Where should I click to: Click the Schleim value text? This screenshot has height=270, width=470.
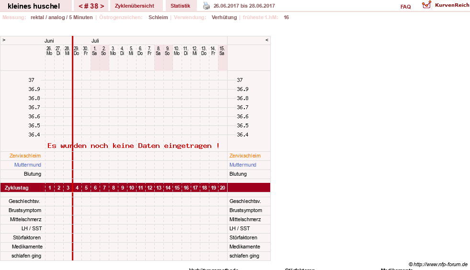158,17
